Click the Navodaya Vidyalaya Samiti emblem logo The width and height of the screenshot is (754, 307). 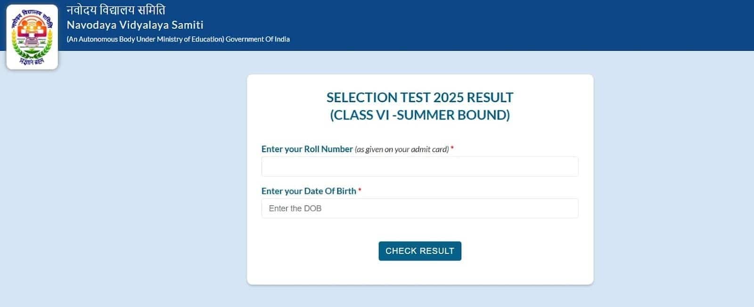click(31, 36)
